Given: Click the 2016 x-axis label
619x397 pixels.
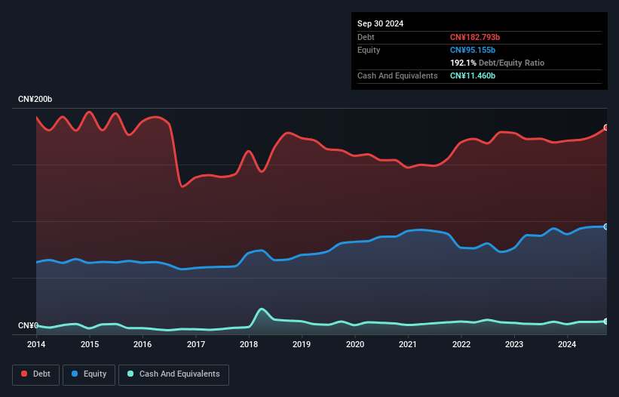Looking at the screenshot, I should (142, 344).
